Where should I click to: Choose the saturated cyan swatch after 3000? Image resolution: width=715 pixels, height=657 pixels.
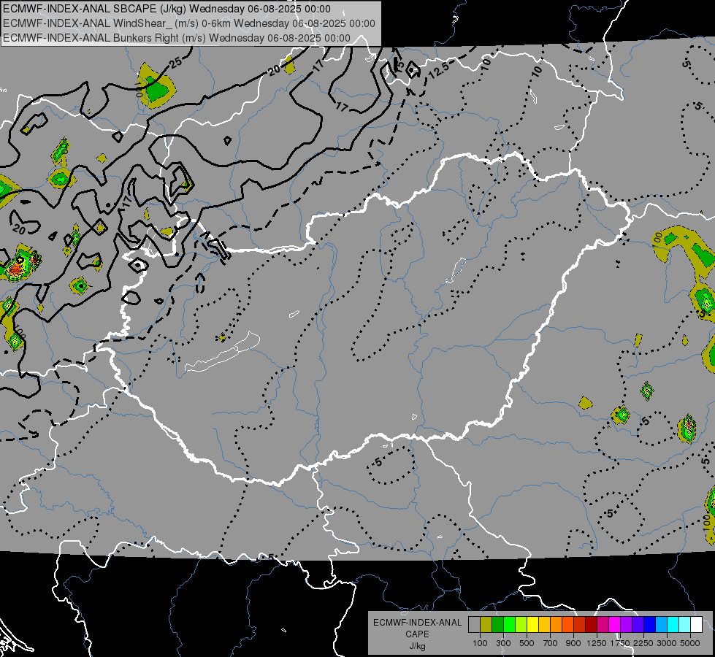pos(673,625)
